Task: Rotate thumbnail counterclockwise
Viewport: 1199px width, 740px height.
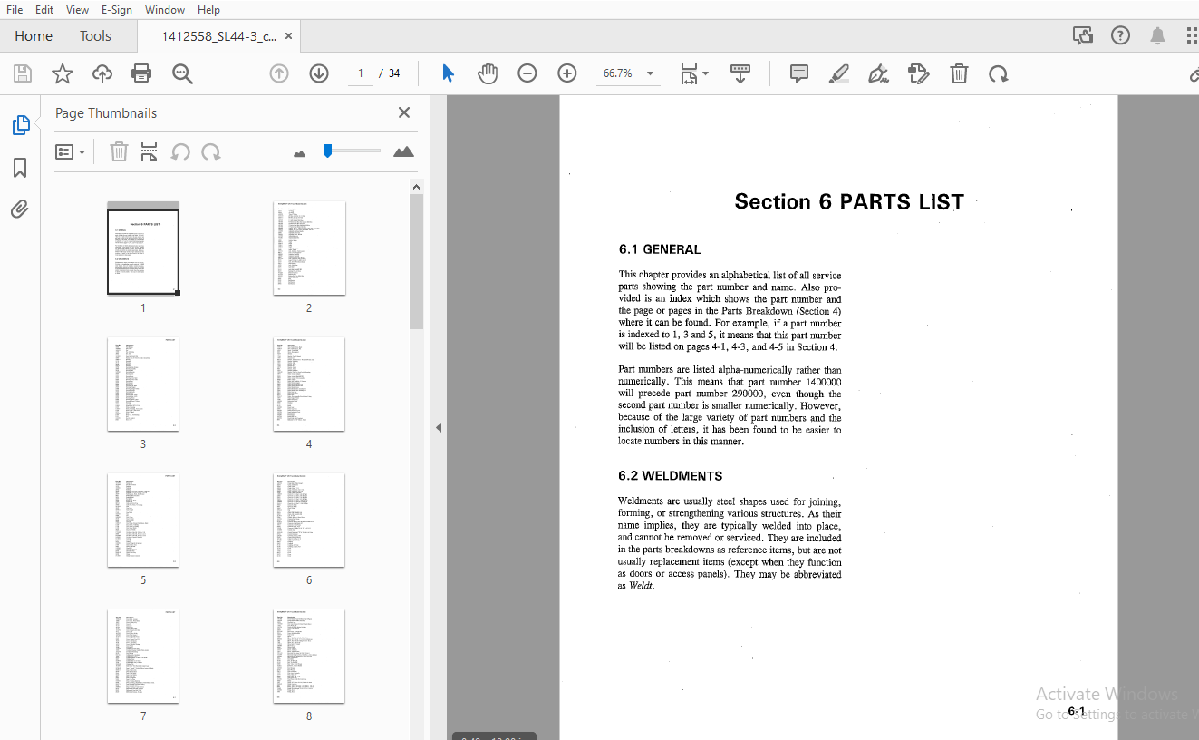Action: [180, 152]
